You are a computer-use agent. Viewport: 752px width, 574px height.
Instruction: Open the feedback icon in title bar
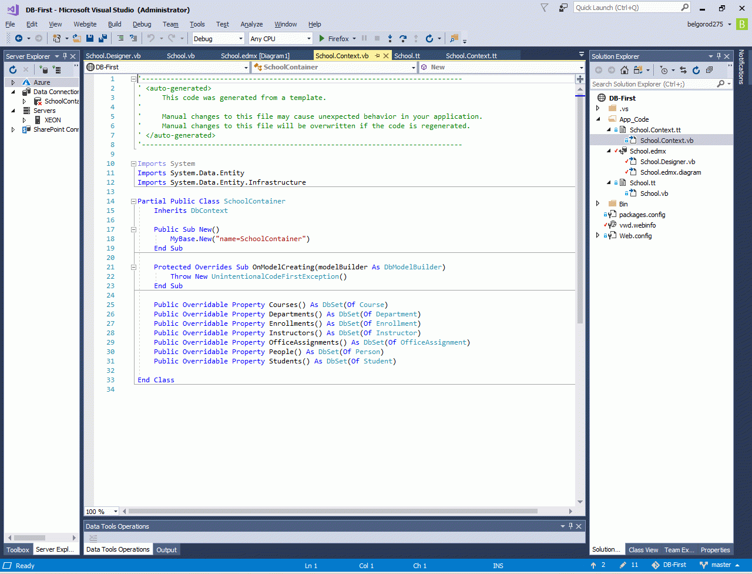[563, 8]
